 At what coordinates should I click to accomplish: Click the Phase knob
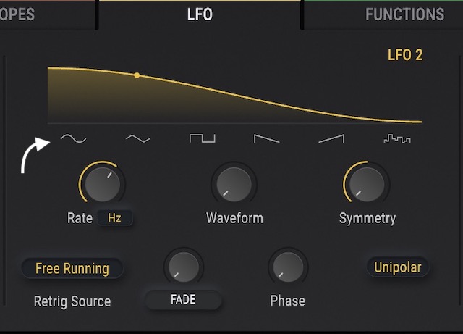[287, 268]
